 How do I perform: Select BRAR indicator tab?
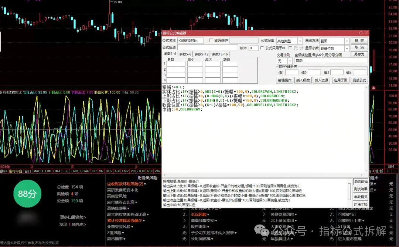click(x=85, y=171)
